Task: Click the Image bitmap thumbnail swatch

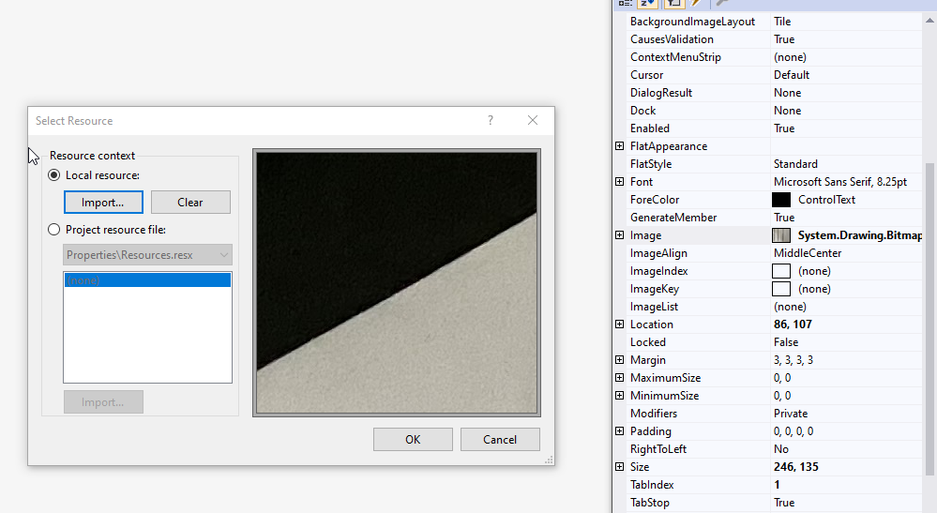Action: 781,235
